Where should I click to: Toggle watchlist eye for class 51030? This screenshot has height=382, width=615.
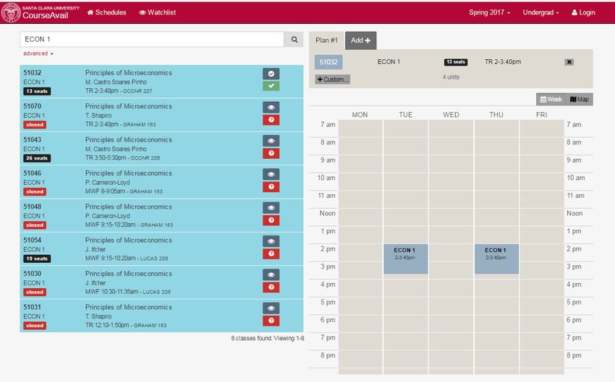[271, 274]
